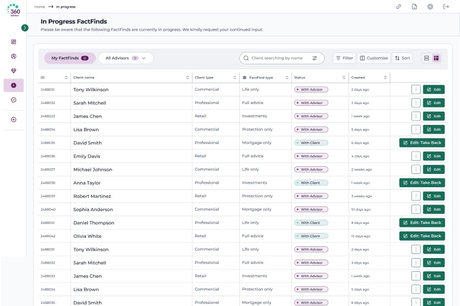Select the My FactFinds tab
Image resolution: width=460 pixels, height=306 pixels.
pyautogui.click(x=70, y=58)
